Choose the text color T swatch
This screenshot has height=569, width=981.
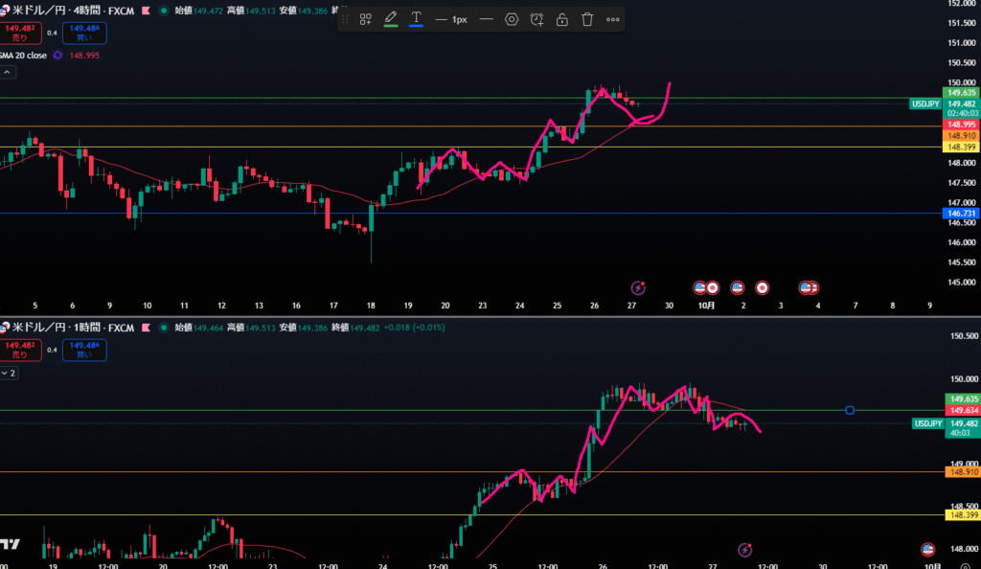click(x=416, y=19)
